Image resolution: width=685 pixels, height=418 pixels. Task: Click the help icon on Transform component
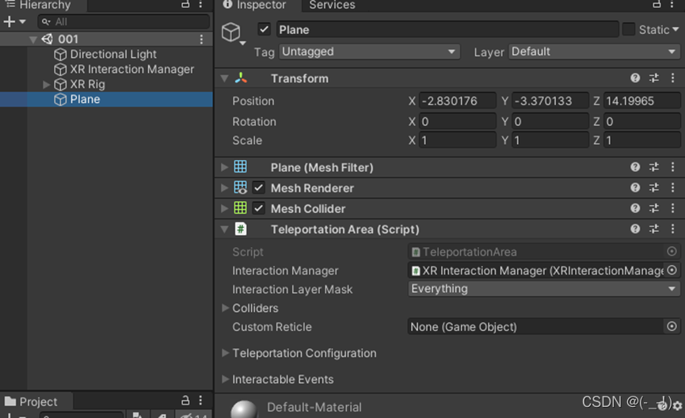pyautogui.click(x=635, y=78)
